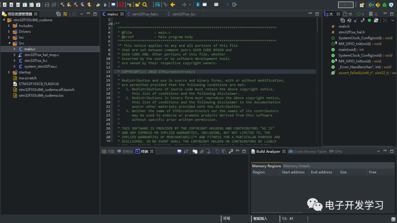Open the yellow folder resource icon
The height and width of the screenshot is (223, 397).
click(x=137, y=4)
